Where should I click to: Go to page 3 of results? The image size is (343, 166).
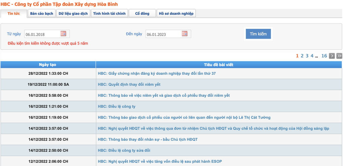(307, 56)
